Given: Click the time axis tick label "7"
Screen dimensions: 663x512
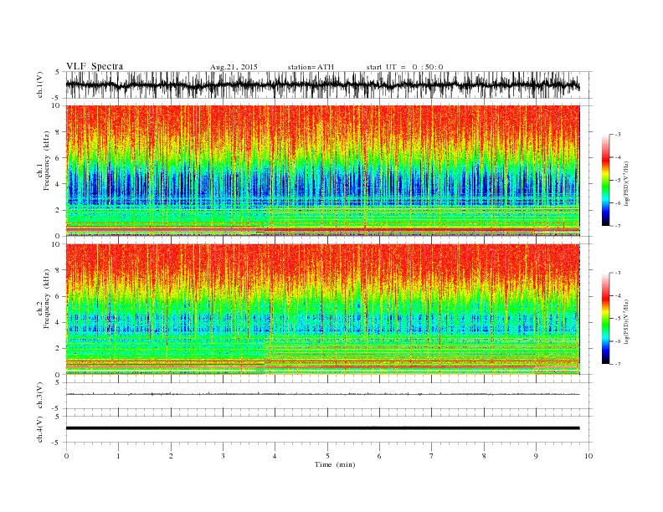Looking at the screenshot, I should point(432,456).
